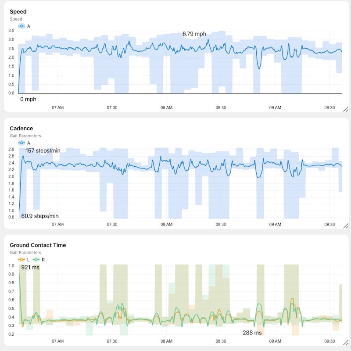Click 09 AM tick on Cadence chart
The height and width of the screenshot is (351, 351).
(275, 224)
